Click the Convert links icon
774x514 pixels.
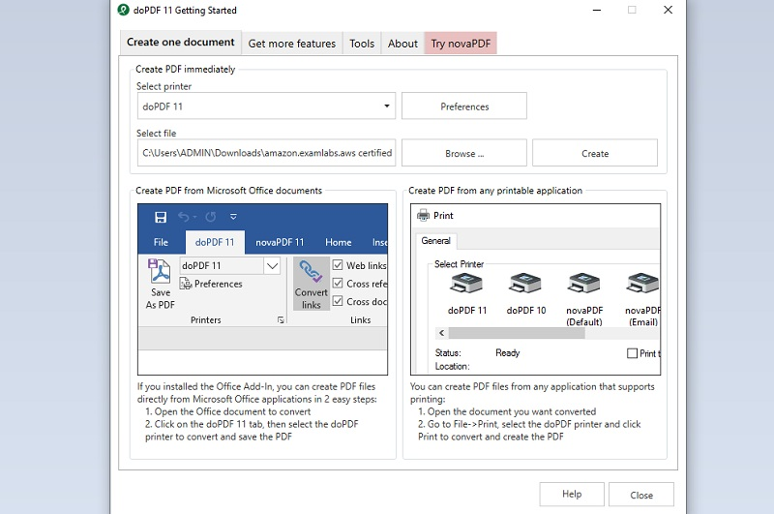tap(311, 272)
